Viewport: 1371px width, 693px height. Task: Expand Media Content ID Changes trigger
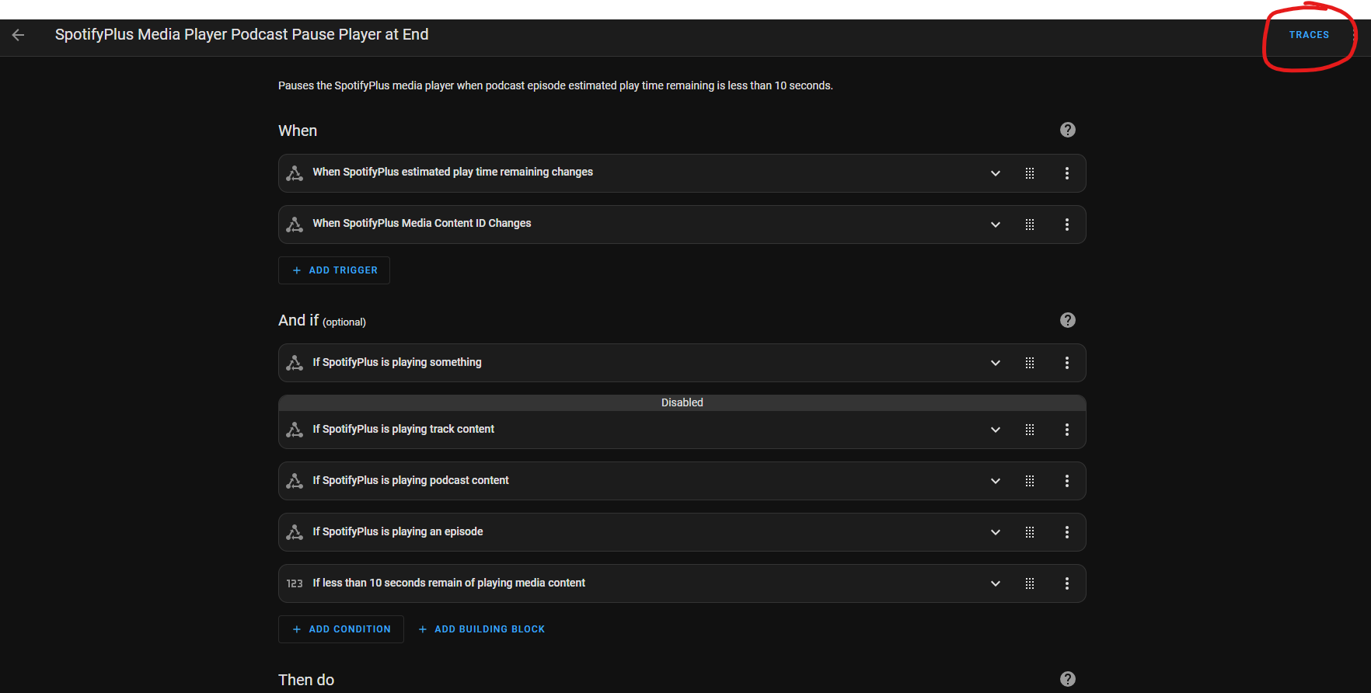996,225
